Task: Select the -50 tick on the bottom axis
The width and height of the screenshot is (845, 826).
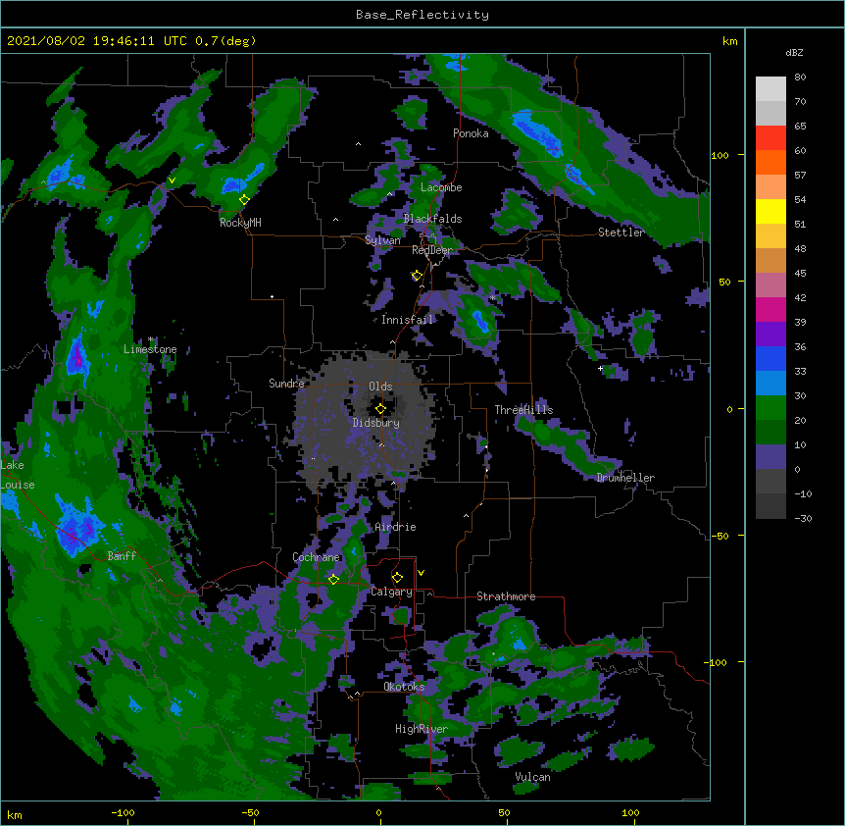Action: (x=250, y=812)
